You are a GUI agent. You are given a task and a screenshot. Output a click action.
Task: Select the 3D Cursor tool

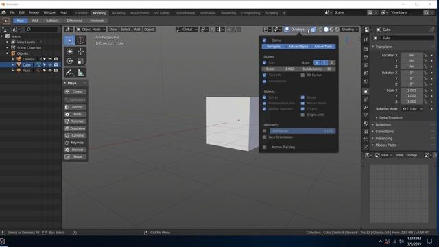[81, 40]
